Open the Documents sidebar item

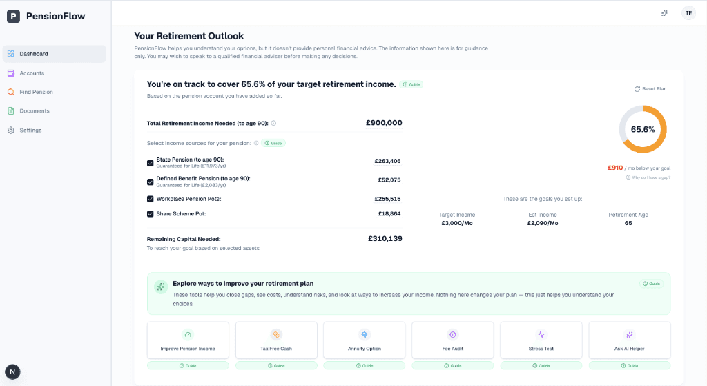pos(55,111)
